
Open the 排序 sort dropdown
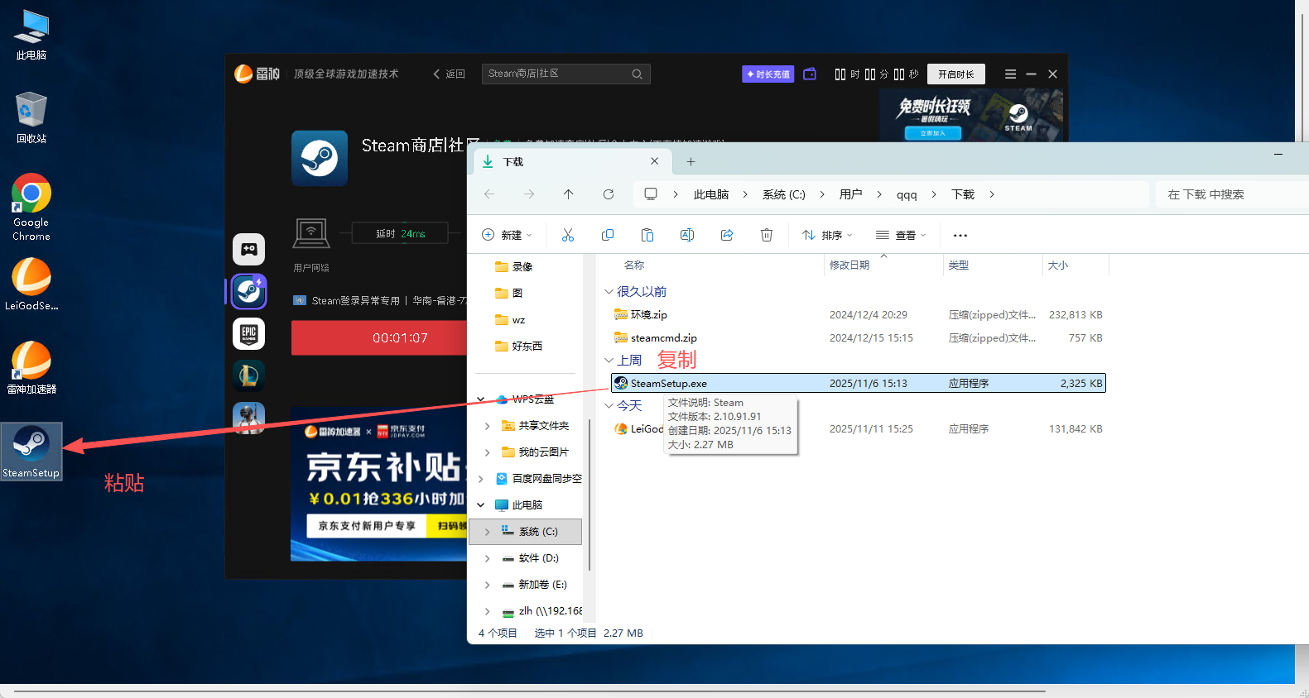pos(826,235)
